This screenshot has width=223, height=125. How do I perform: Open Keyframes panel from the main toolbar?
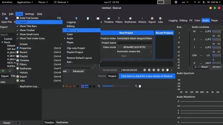pyautogui.click(x=130, y=18)
